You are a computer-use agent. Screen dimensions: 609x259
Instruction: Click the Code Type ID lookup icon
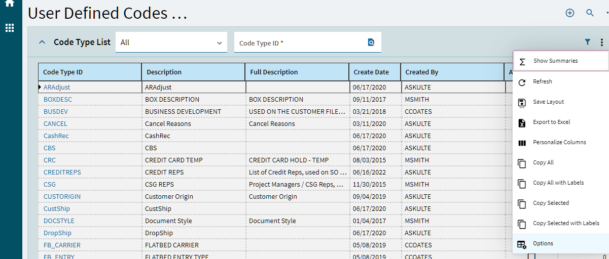tap(371, 43)
